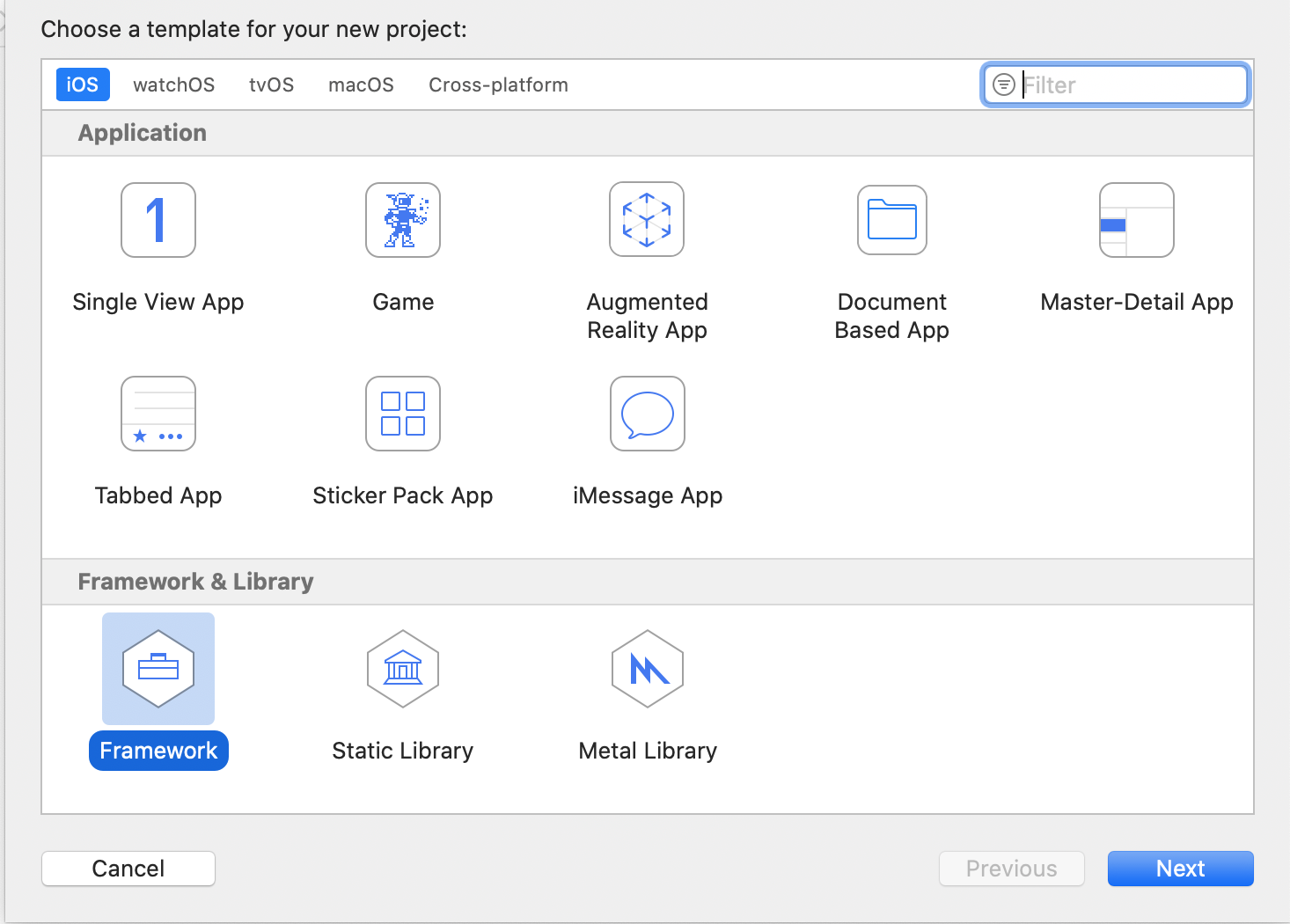Image resolution: width=1290 pixels, height=924 pixels.
Task: Select the Tabbed App template icon
Action: [158, 414]
